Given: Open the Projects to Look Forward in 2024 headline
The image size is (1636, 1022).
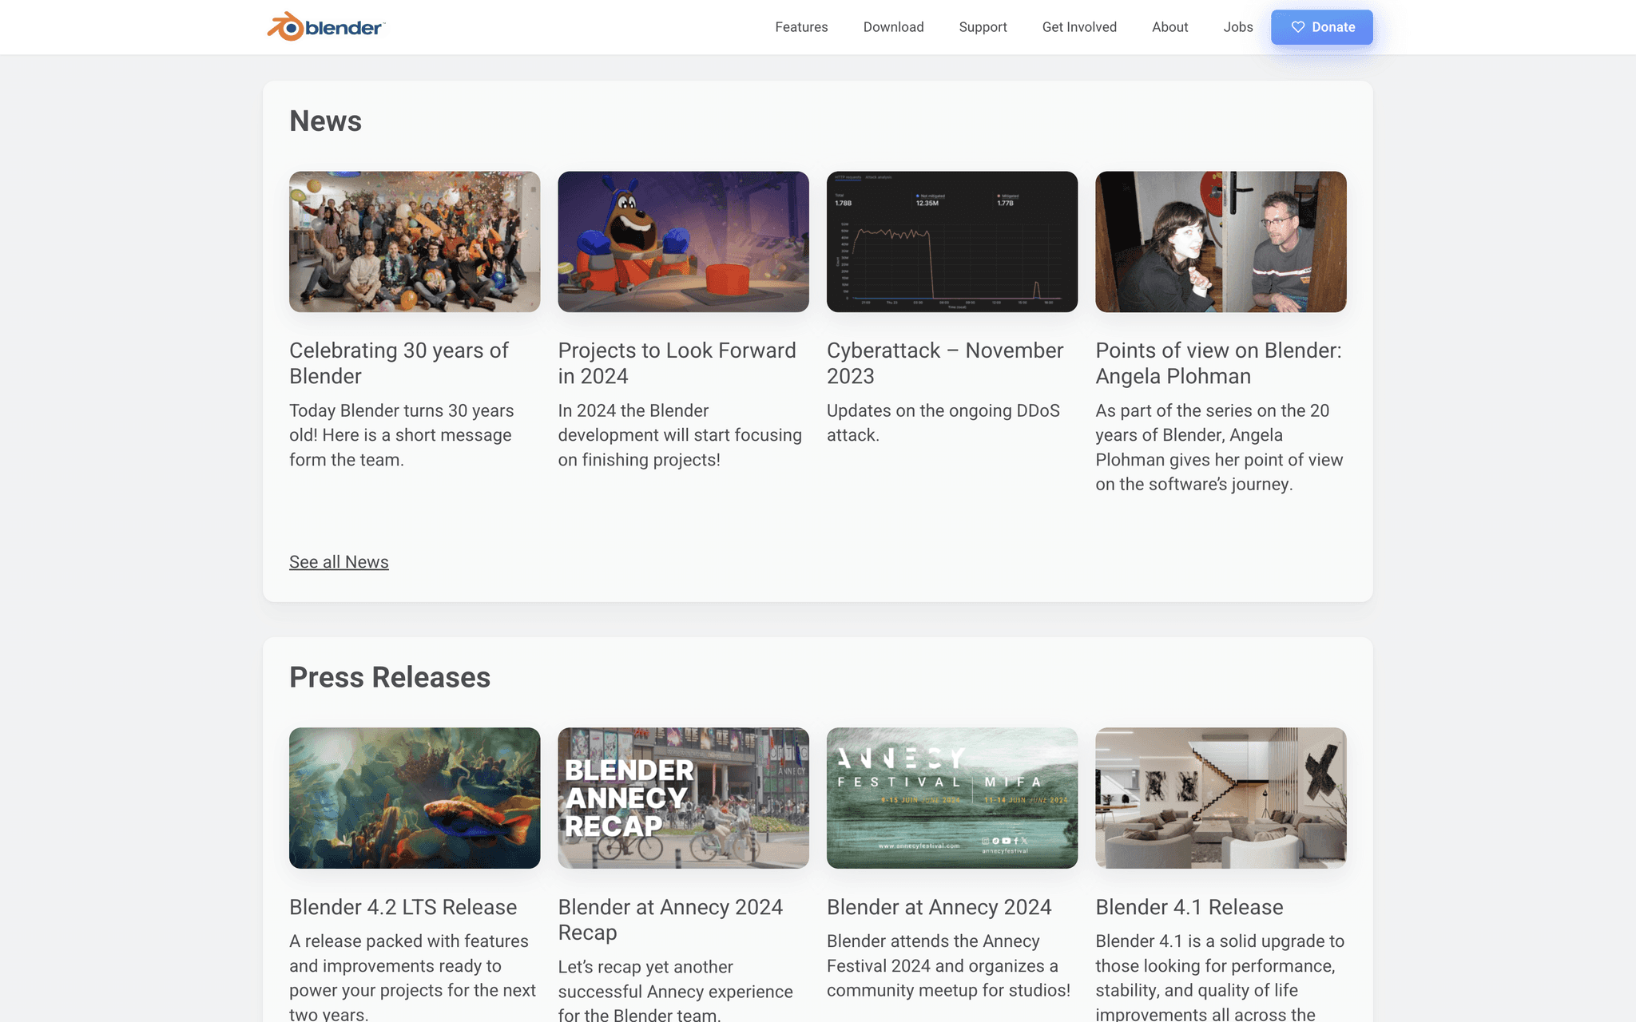Looking at the screenshot, I should click(x=677, y=363).
